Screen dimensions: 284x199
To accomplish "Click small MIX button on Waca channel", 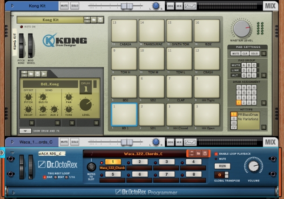I will tap(179, 142).
